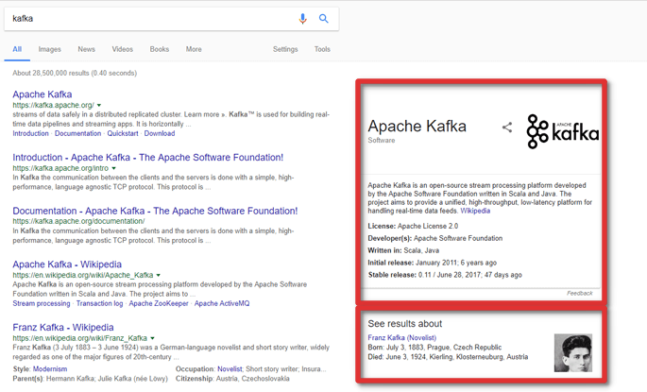Click the About 28,500,000 results text
The width and height of the screenshot is (647, 392).
click(x=75, y=73)
